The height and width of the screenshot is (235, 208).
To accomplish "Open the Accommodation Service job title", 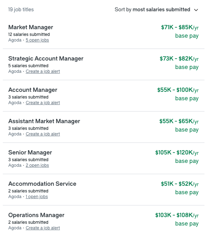I will (43, 184).
